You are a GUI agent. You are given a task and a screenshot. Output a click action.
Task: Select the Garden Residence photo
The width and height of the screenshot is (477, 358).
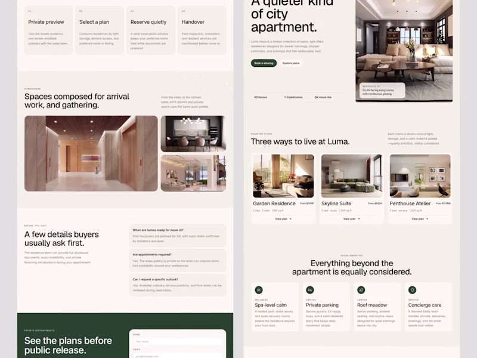[x=283, y=176]
